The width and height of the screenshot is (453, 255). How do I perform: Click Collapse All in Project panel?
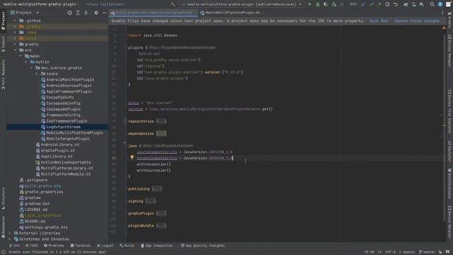coord(86,13)
